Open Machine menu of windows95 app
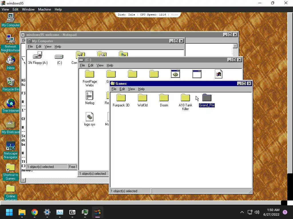Viewport: 293px width, 219px height. 44,9
